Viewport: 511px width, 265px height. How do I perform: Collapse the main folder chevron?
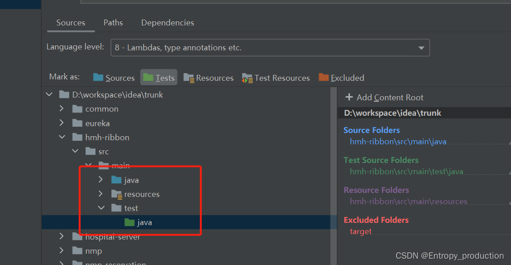tap(88, 165)
